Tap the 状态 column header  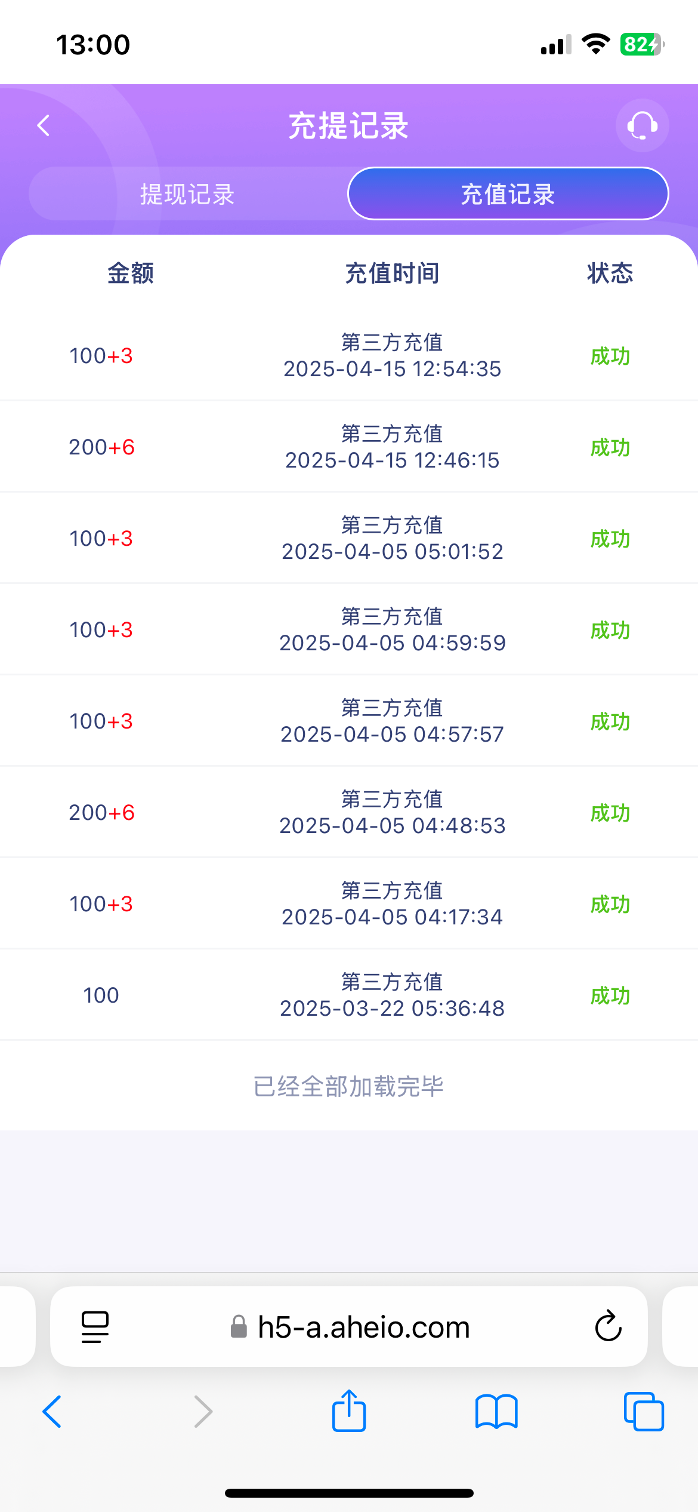click(x=610, y=273)
